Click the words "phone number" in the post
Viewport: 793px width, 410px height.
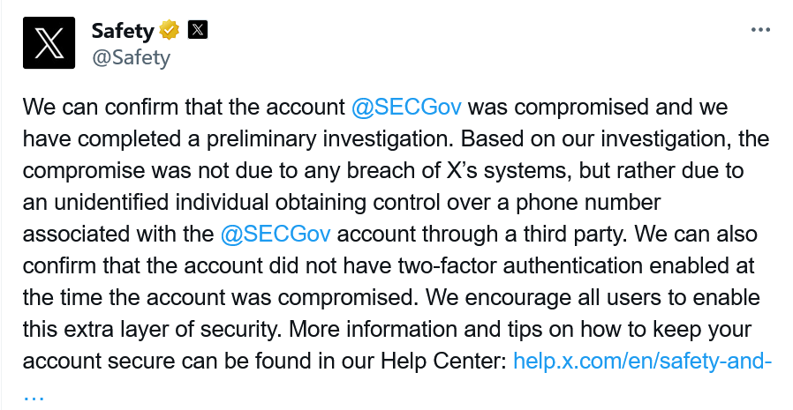(x=588, y=203)
